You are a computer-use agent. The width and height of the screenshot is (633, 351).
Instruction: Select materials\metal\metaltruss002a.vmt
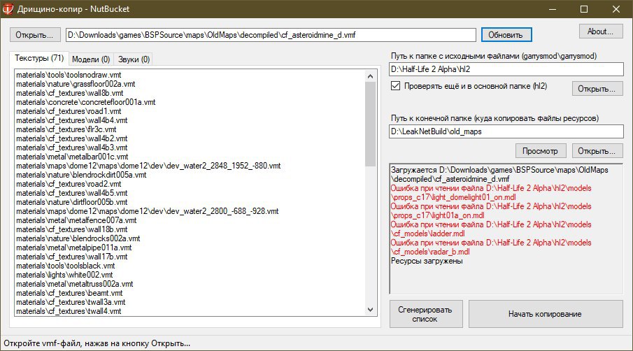pos(75,284)
